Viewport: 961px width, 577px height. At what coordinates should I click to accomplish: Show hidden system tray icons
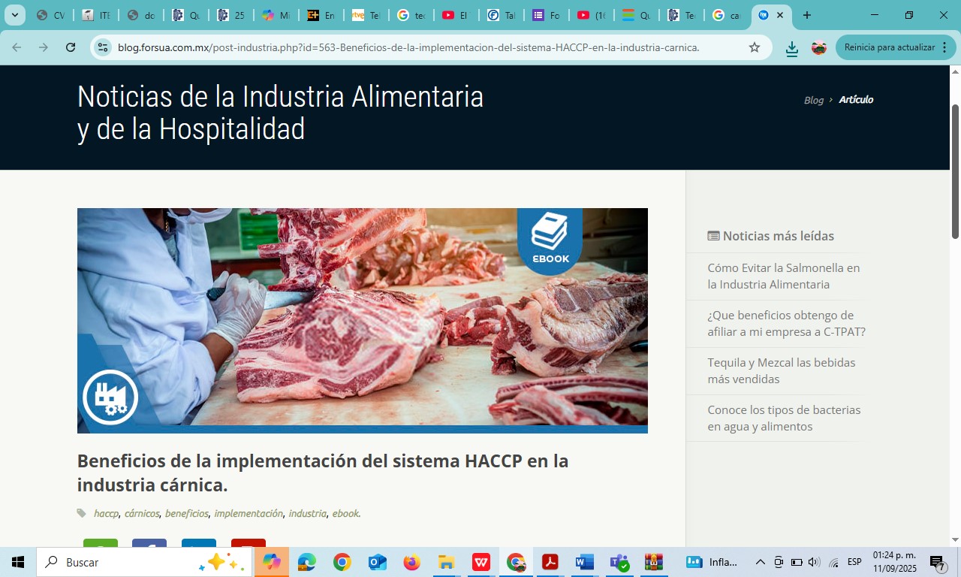pos(760,562)
